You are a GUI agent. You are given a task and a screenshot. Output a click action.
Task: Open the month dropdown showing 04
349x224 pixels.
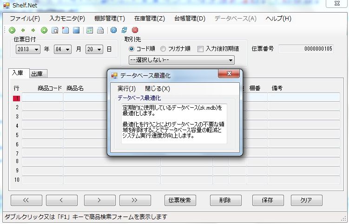pyautogui.click(x=63, y=49)
